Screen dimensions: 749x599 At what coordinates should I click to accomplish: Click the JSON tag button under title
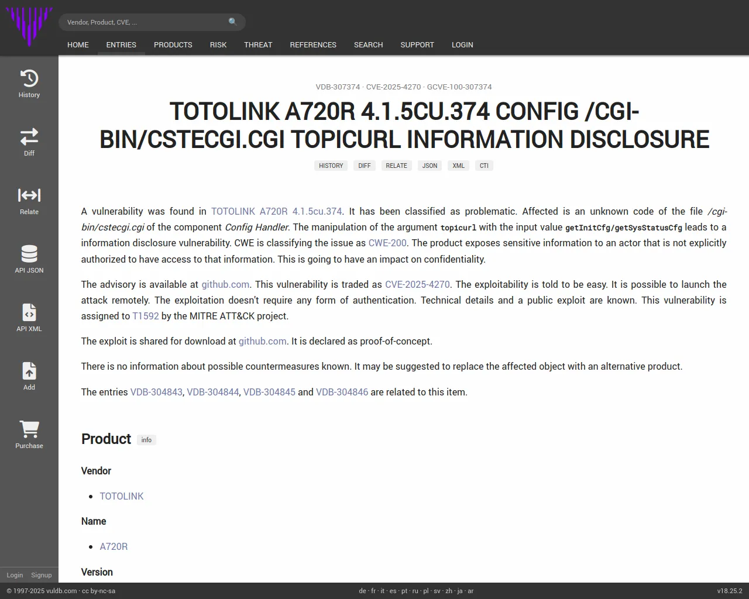tap(430, 166)
